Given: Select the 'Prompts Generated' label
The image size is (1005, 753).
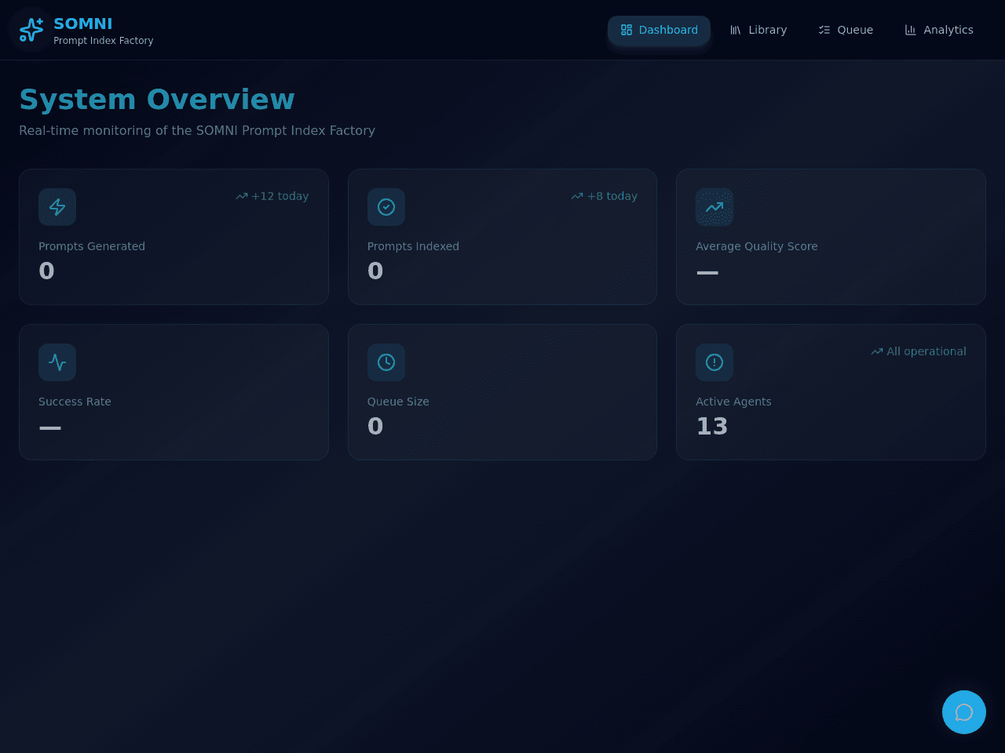Looking at the screenshot, I should point(92,246).
